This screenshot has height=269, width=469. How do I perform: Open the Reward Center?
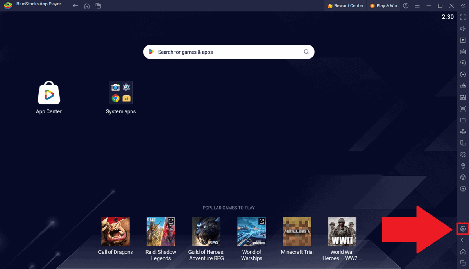(345, 6)
